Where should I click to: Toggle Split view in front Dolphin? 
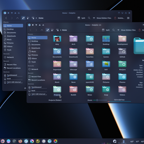[x=105, y=30]
